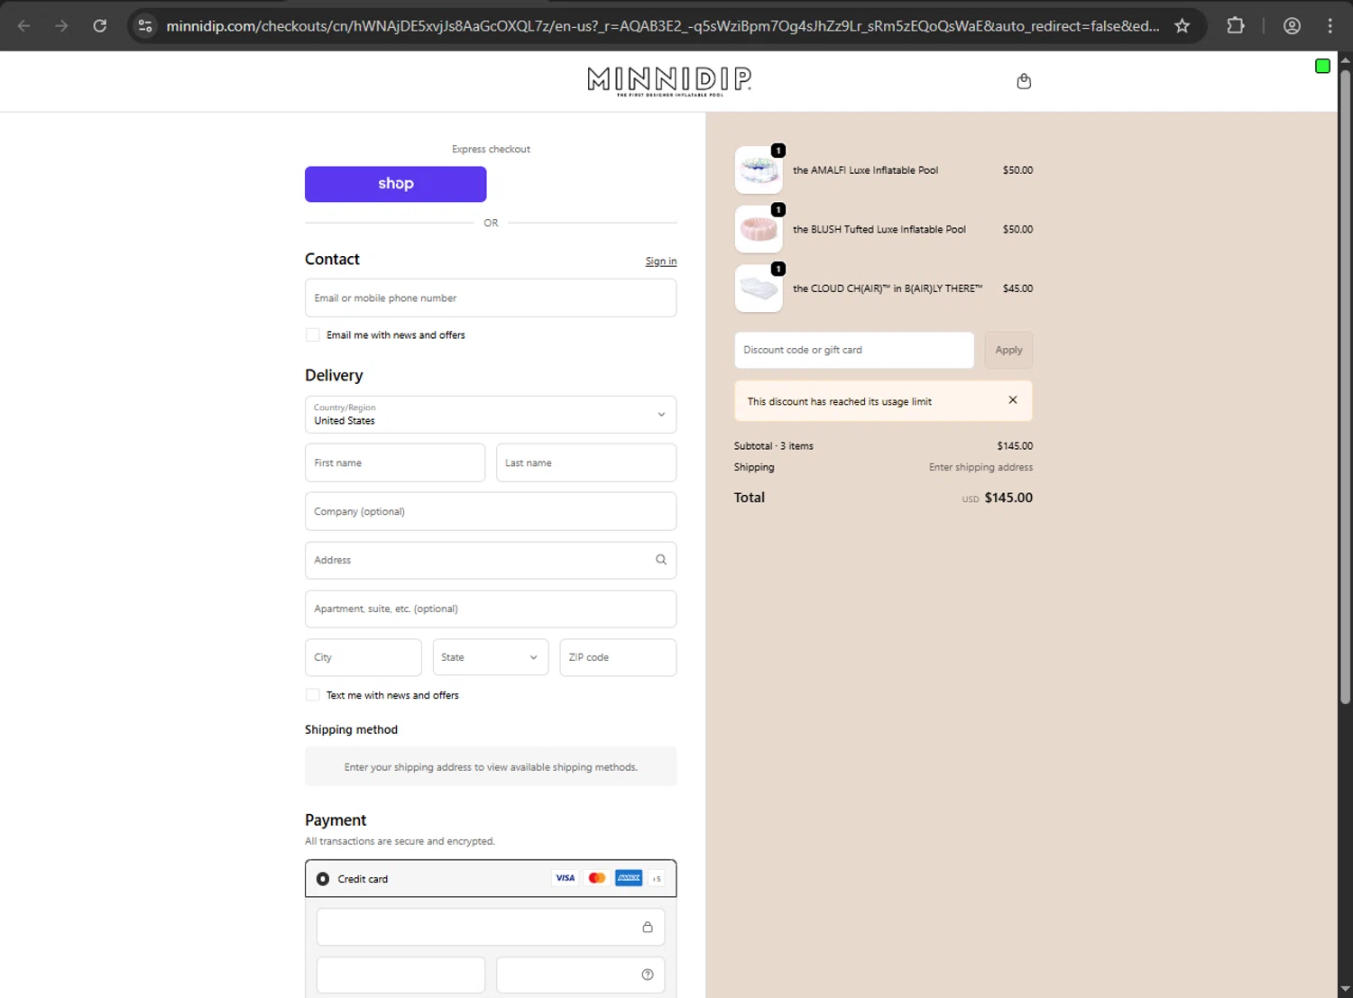This screenshot has width=1353, height=998.
Task: Click the Minnidip logo
Action: pos(669,81)
